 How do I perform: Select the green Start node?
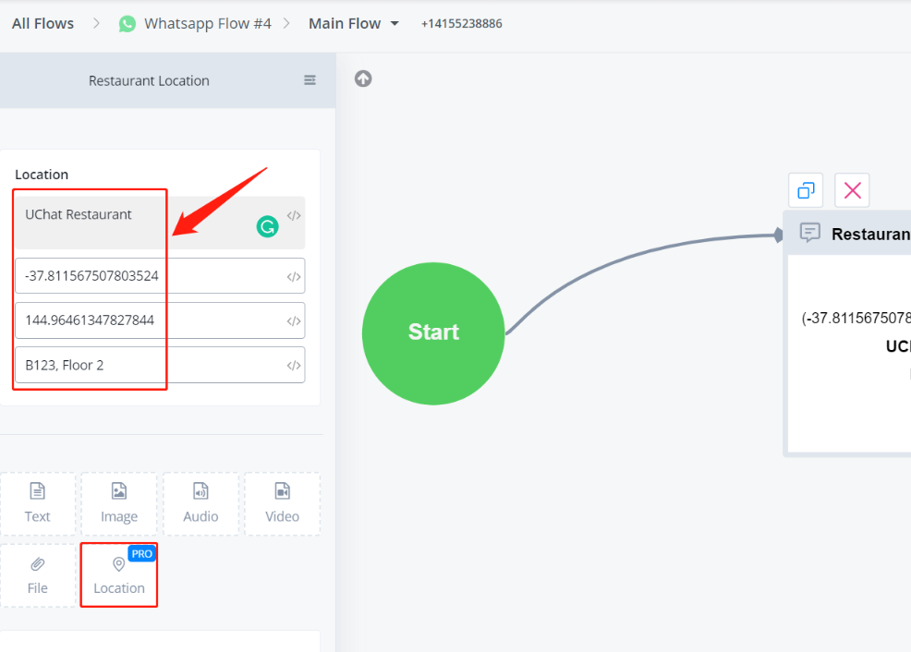(433, 332)
